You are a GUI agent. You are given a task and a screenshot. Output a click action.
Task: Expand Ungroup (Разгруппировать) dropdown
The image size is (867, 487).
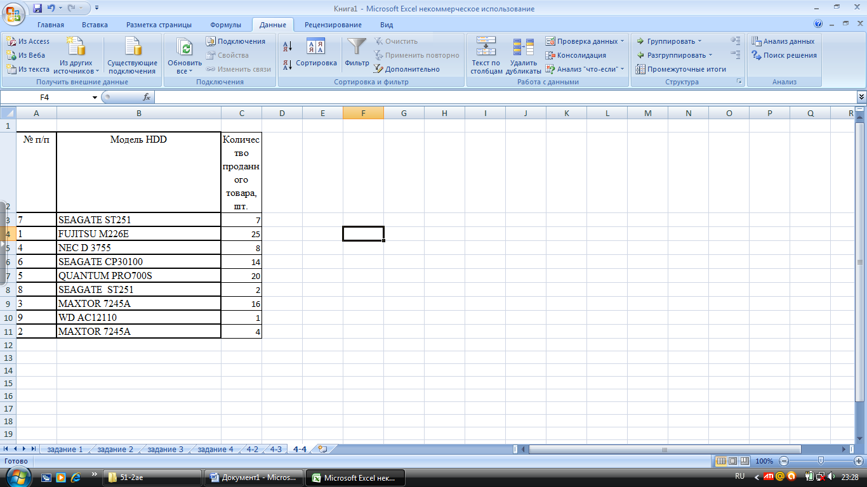coord(711,55)
